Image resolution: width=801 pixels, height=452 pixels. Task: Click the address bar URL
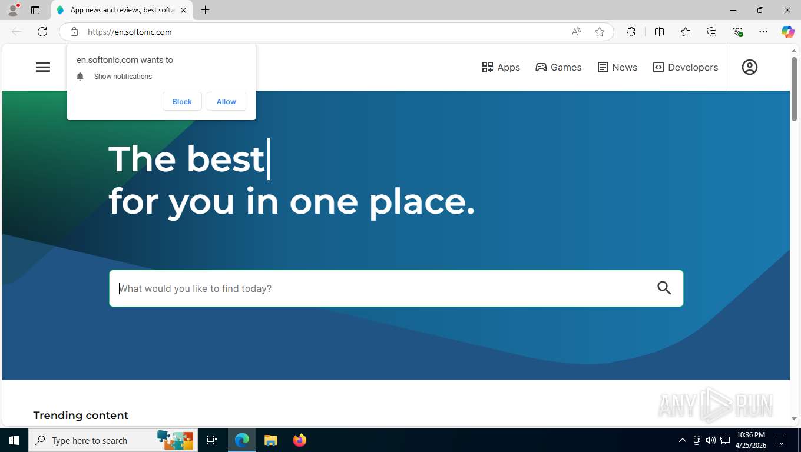[x=130, y=32]
